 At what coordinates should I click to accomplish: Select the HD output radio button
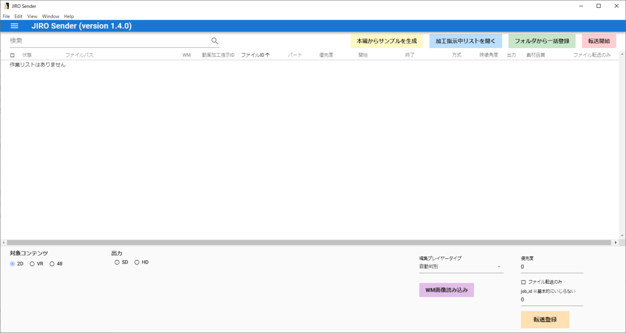[137, 262]
